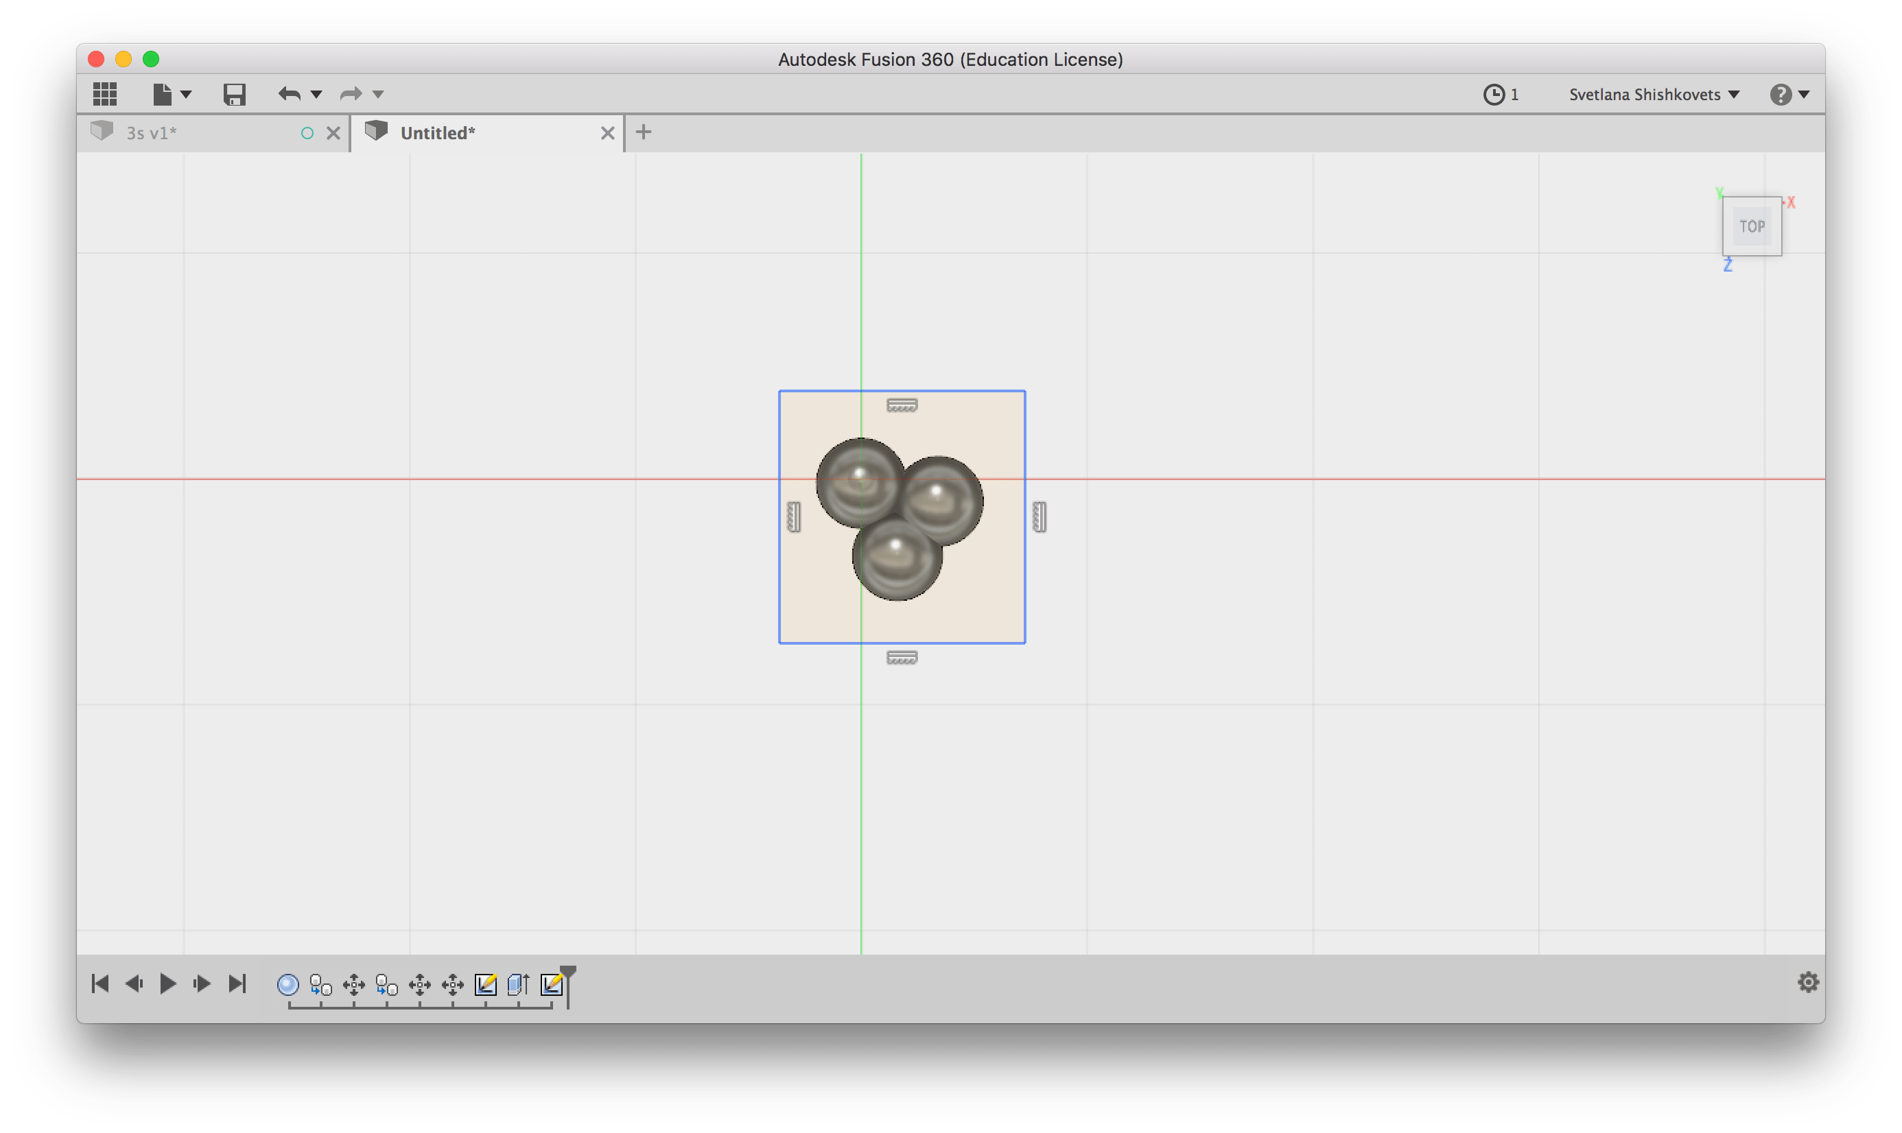
Task: Close the Untitled* tab
Action: coord(607,133)
